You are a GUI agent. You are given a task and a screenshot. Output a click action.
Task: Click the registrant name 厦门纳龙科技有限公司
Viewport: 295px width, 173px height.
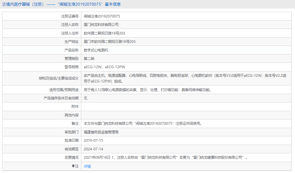102,25
